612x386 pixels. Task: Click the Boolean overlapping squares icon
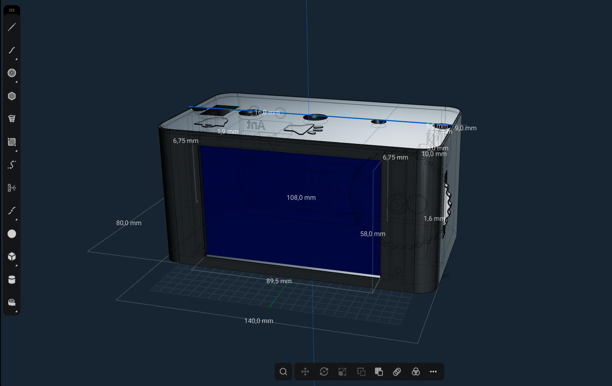(379, 372)
